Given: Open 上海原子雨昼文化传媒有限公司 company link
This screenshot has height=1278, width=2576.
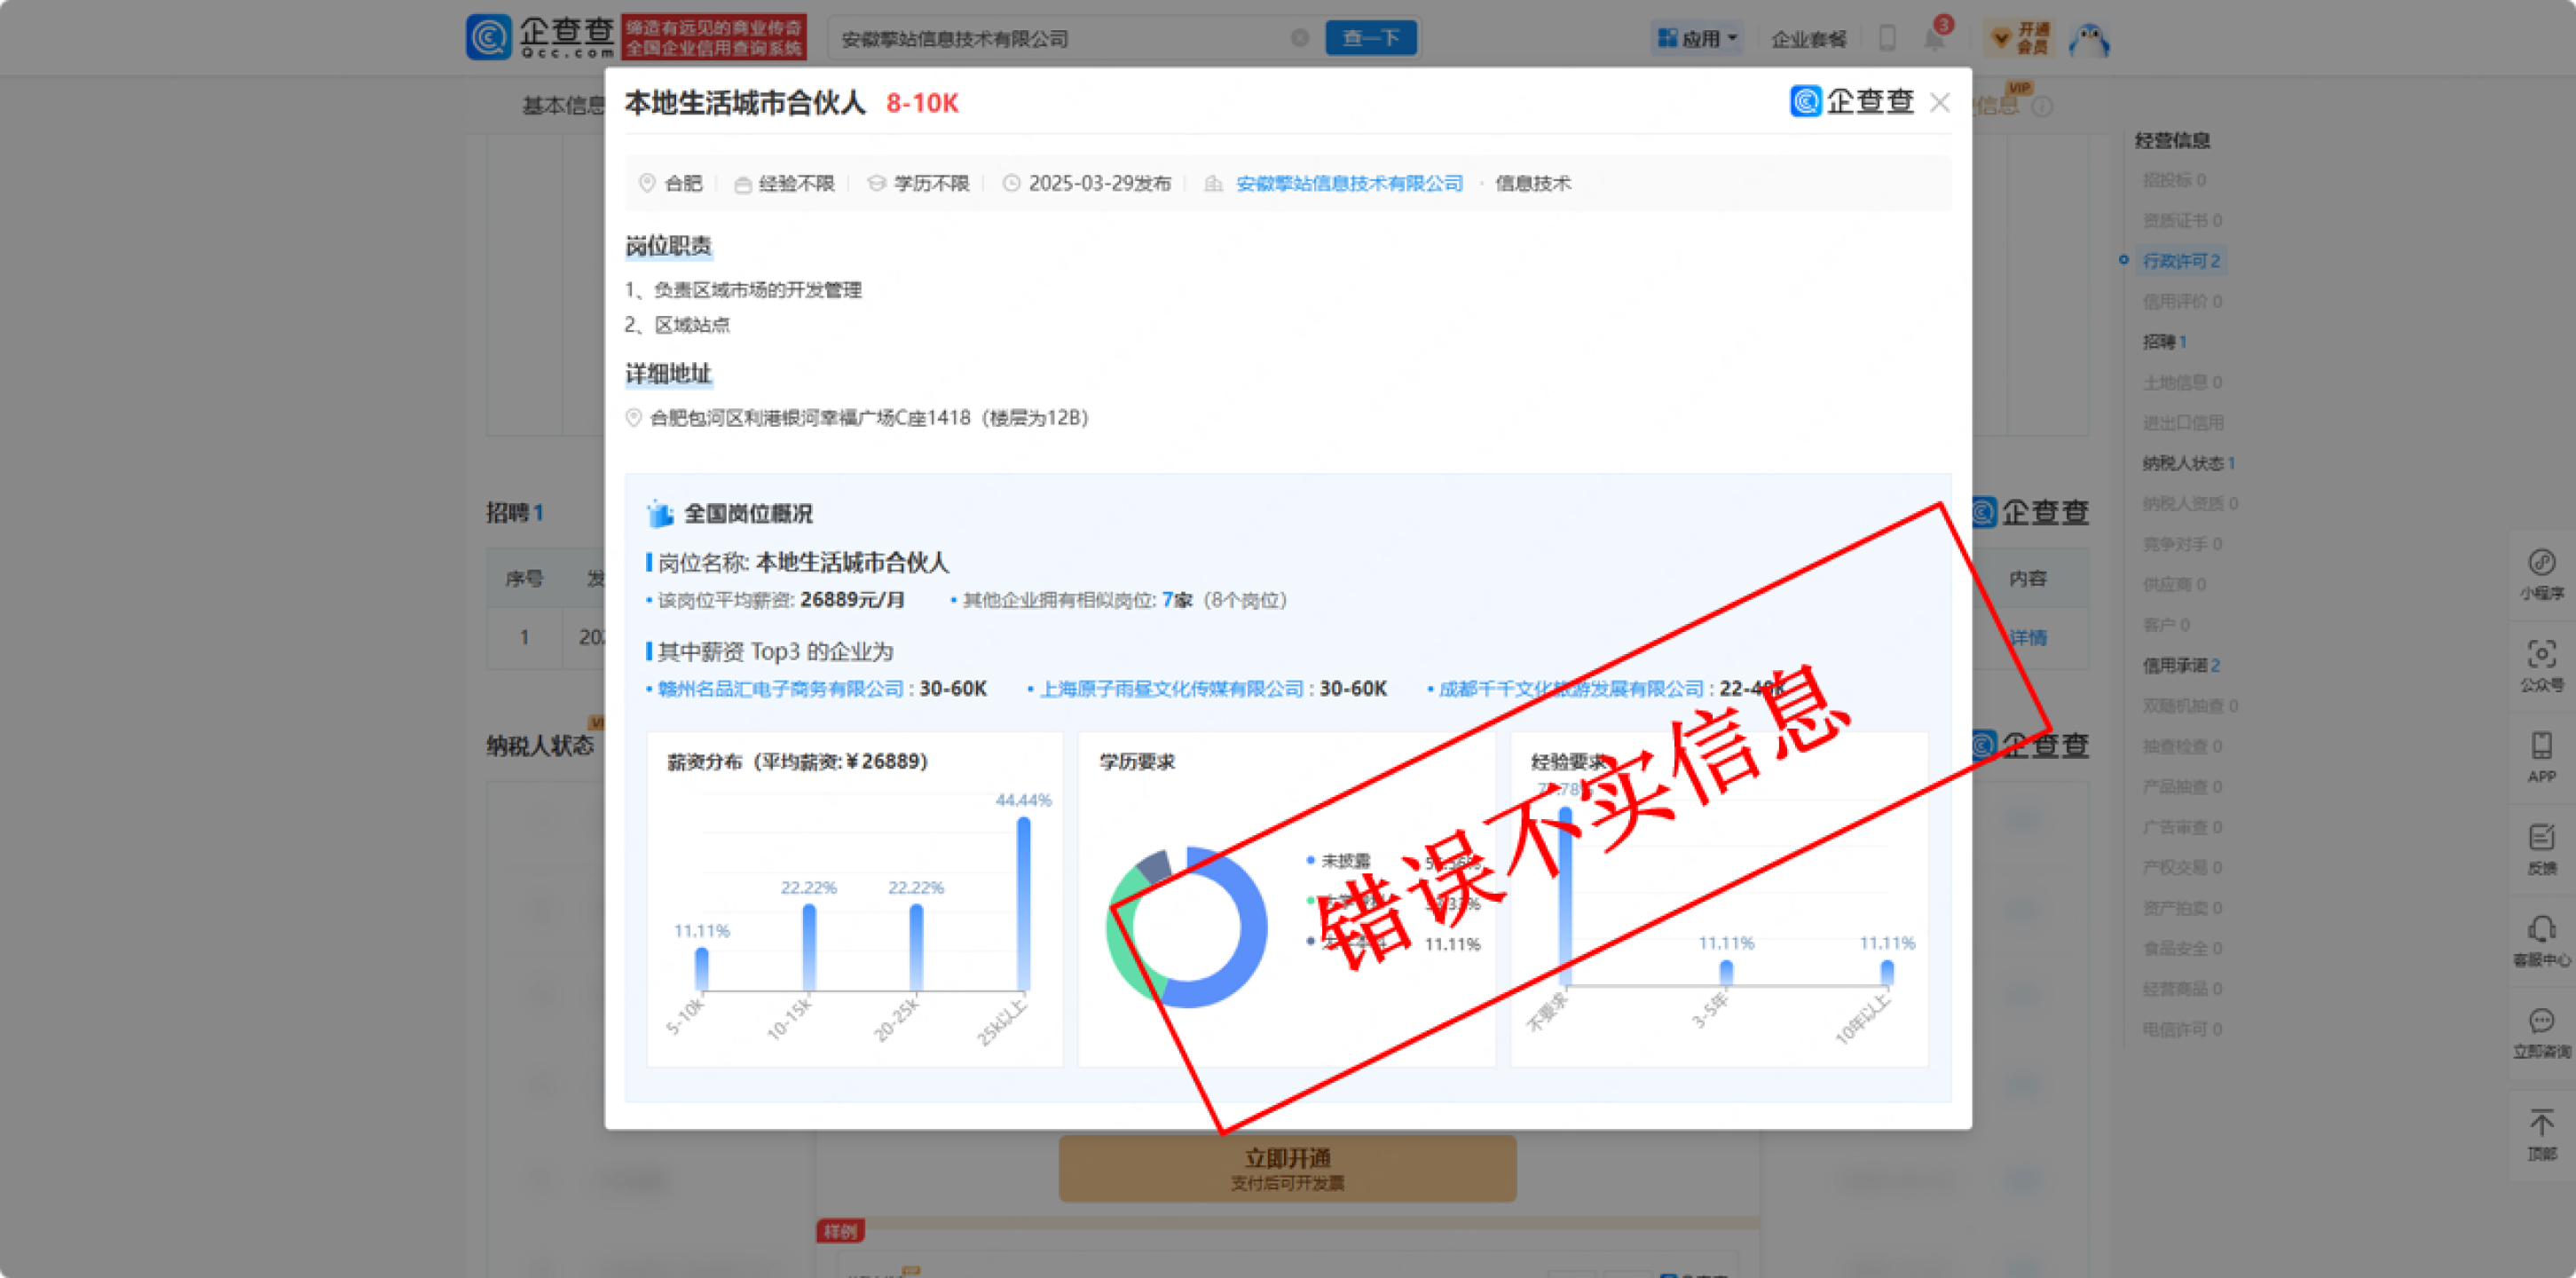Looking at the screenshot, I should [1172, 688].
